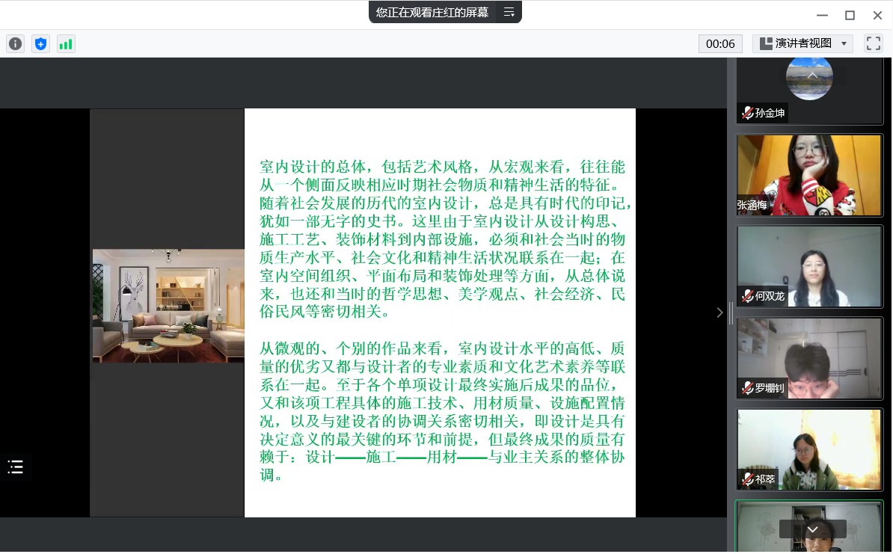Click the meeting info icon
This screenshot has width=893, height=554.
coord(16,44)
